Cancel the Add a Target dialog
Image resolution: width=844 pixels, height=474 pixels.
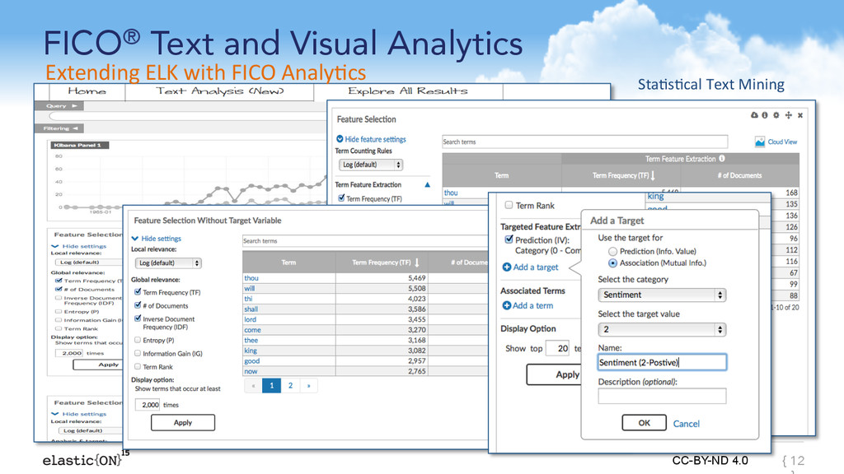(687, 424)
